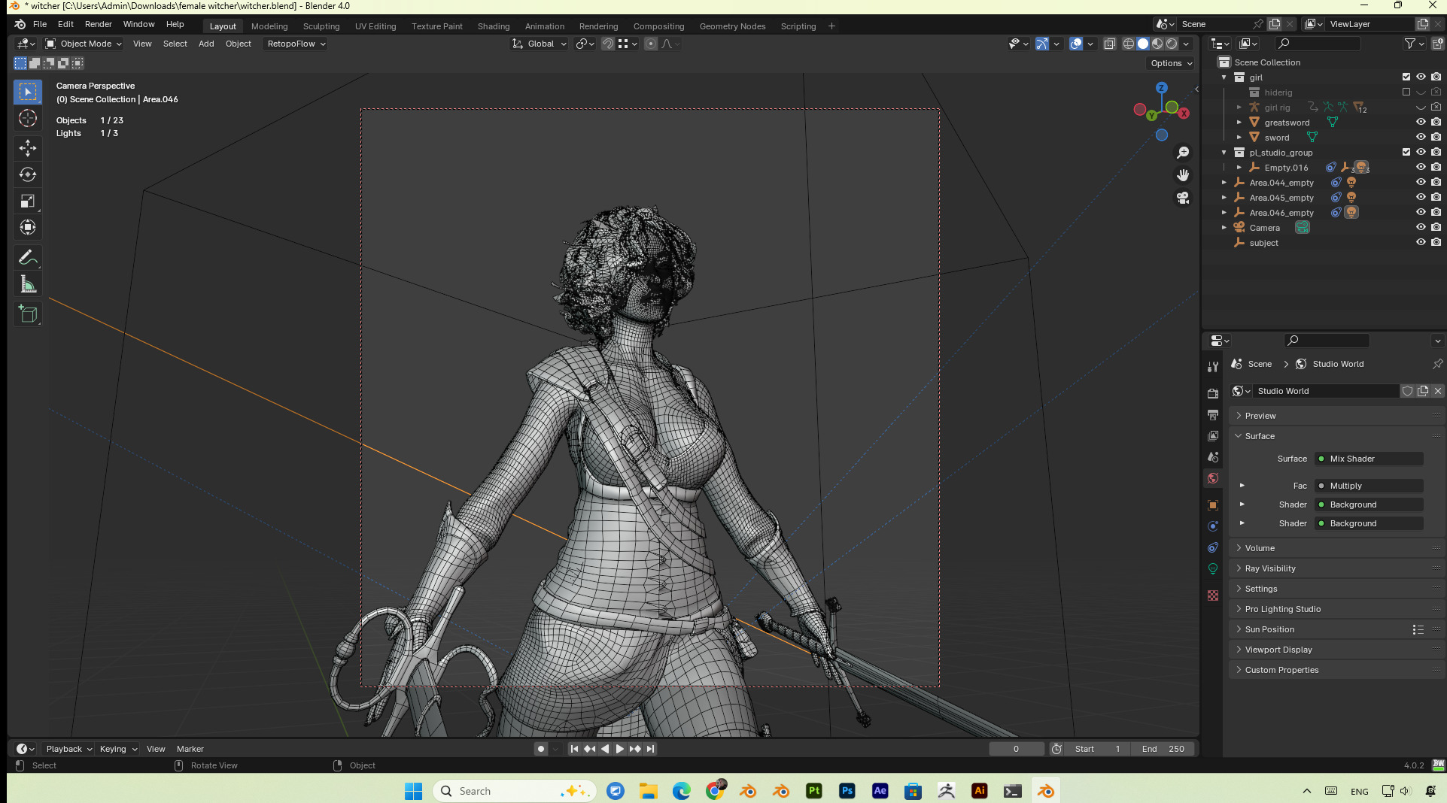Open the Output properties tab
This screenshot has width=1447, height=803.
1212,414
